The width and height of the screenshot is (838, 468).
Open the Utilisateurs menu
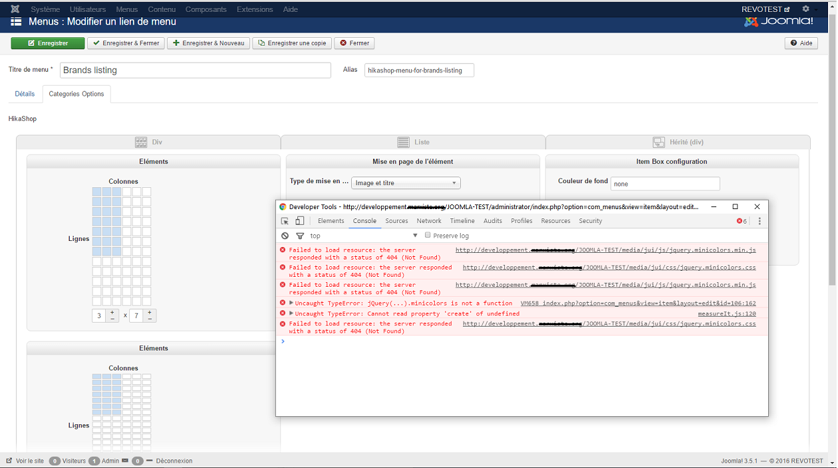tap(88, 9)
